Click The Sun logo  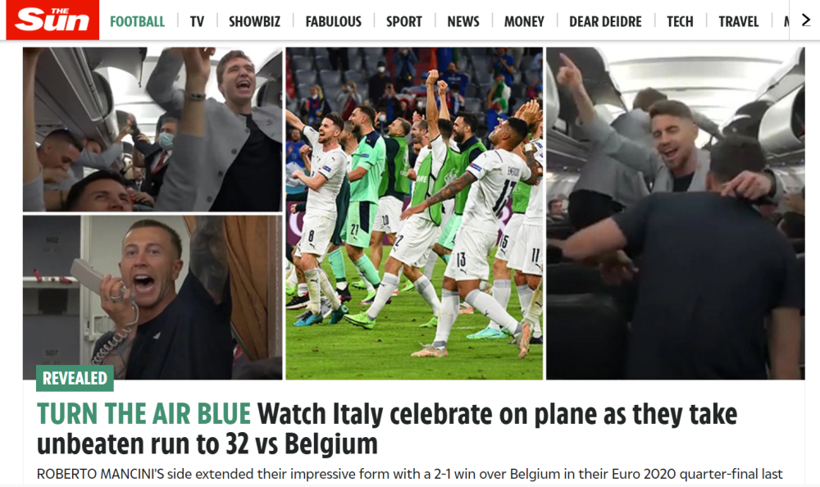[52, 20]
